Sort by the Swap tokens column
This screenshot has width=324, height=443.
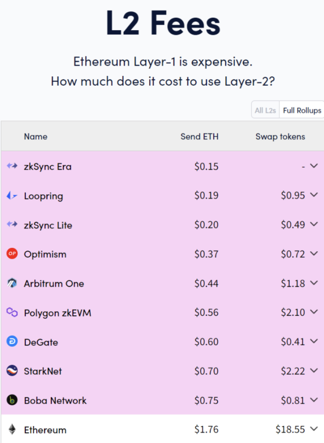(x=280, y=137)
